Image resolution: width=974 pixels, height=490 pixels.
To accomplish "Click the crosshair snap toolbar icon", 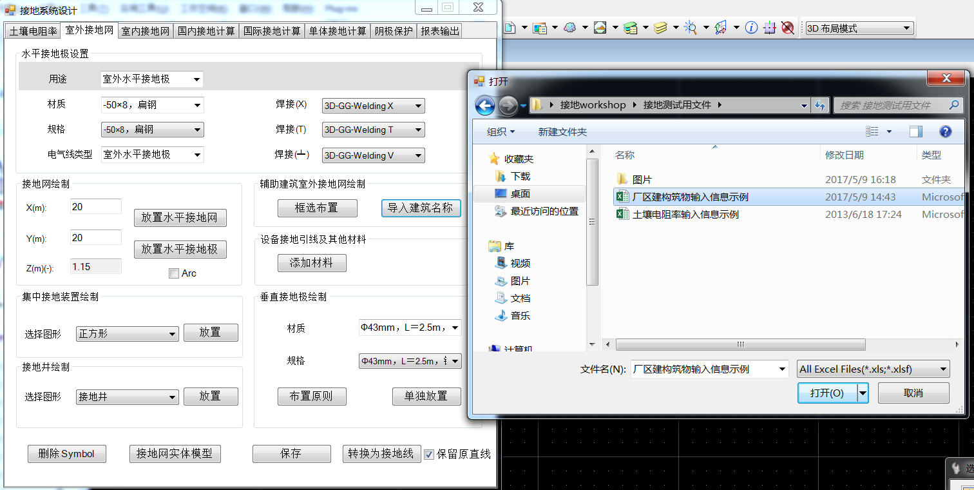I will coord(769,28).
